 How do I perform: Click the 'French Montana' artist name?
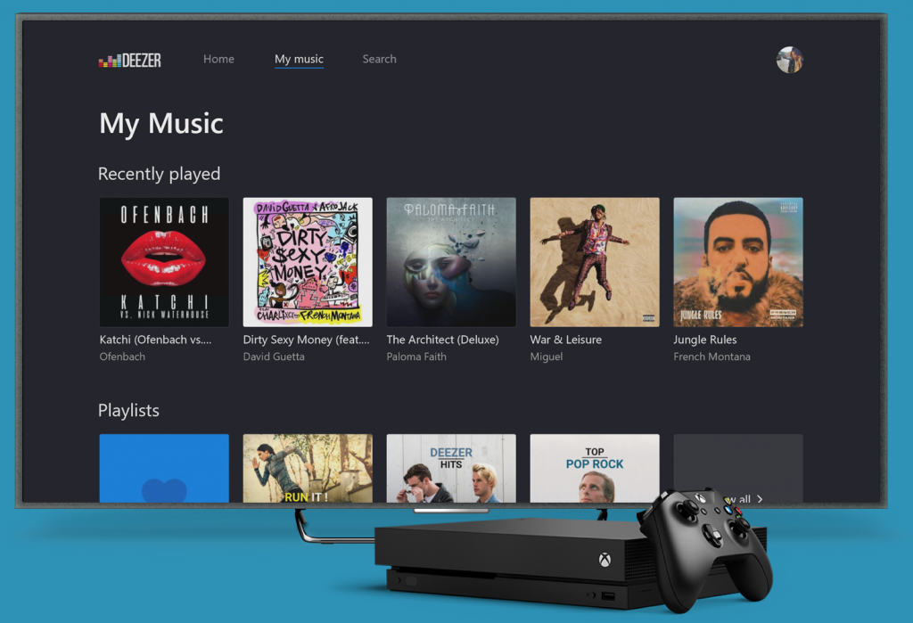[712, 357]
